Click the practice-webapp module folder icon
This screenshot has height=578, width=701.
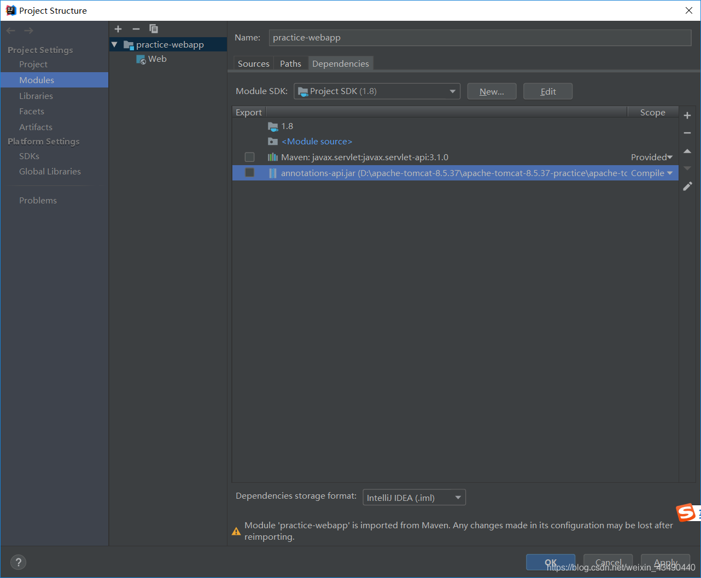(128, 45)
